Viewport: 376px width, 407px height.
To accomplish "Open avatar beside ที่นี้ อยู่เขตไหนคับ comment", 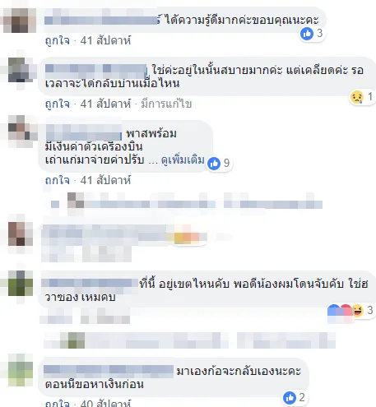I will 21,284.
